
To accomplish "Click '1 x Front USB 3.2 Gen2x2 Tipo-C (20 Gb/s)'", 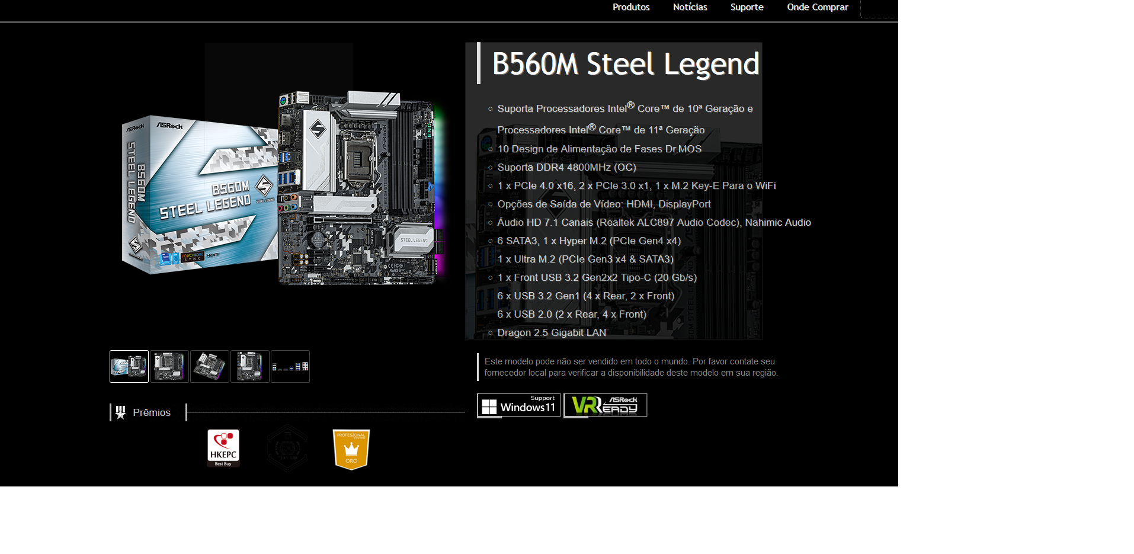I will (x=597, y=277).
